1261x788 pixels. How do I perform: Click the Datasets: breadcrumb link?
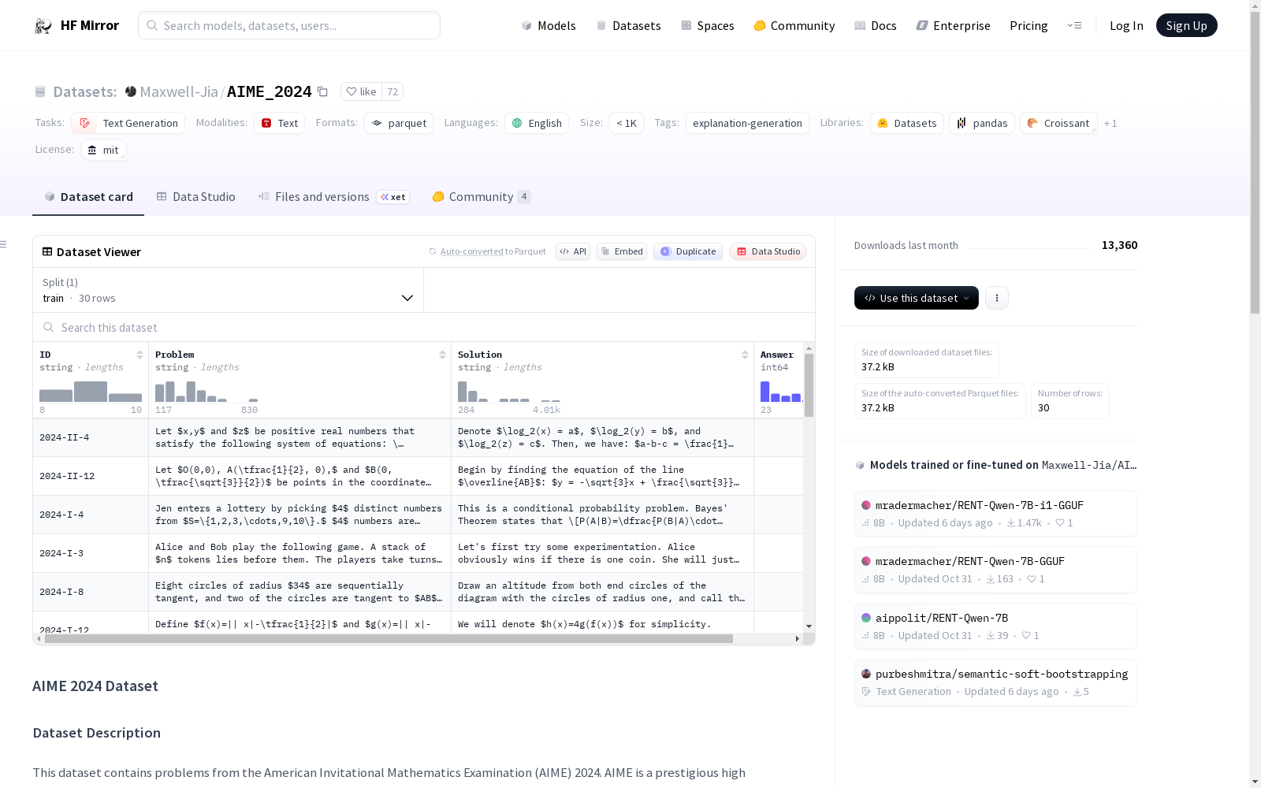[84, 91]
